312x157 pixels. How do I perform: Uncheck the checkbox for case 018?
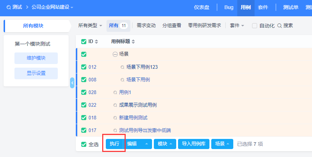84,118
